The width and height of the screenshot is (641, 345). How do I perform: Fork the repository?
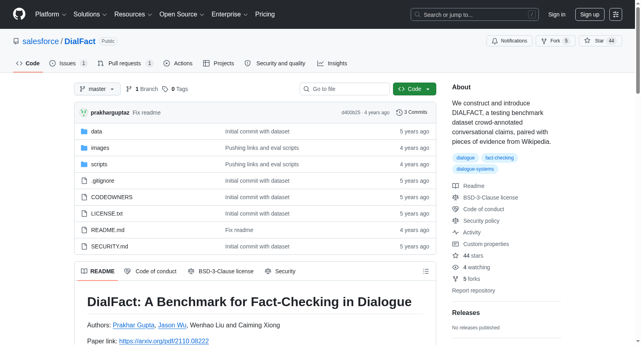pos(555,41)
